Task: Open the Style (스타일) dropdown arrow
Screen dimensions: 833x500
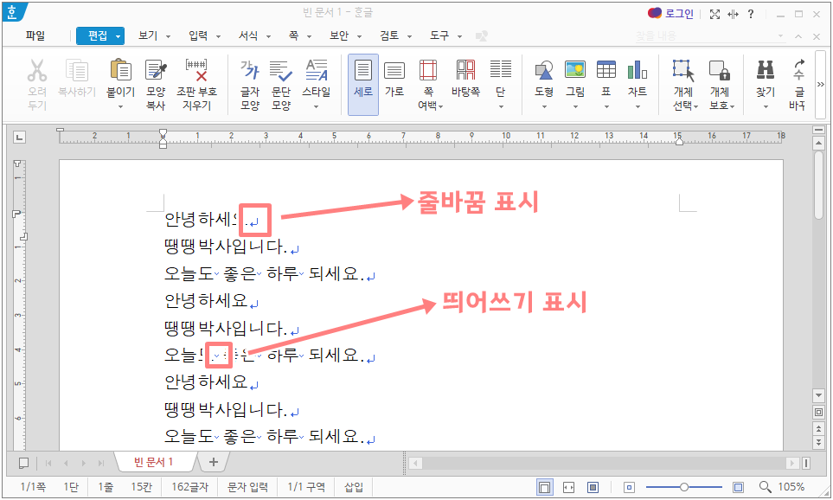Action: click(316, 106)
